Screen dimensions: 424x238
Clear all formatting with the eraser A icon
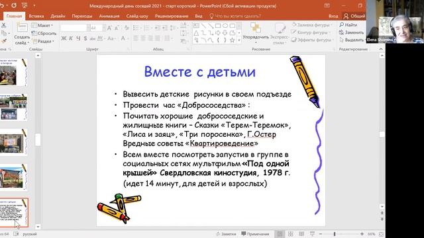(x=127, y=28)
